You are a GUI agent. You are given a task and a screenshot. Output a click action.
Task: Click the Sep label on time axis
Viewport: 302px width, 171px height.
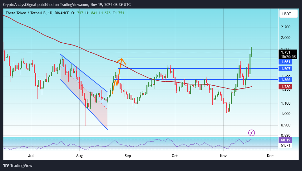click(128, 156)
